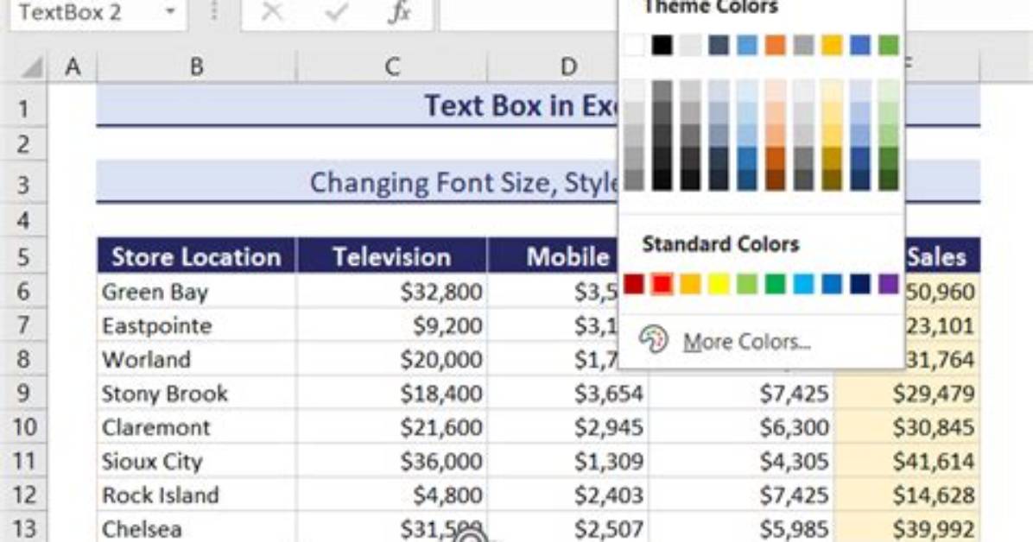
Task: Click the Television header cell
Action: pos(392,256)
